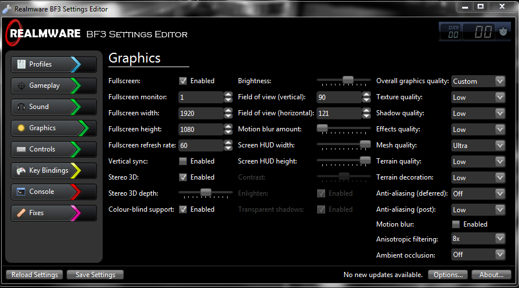Viewport: 519px width, 288px height.
Task: Expand the Anisotropic filtering dropdown
Action: click(x=478, y=239)
